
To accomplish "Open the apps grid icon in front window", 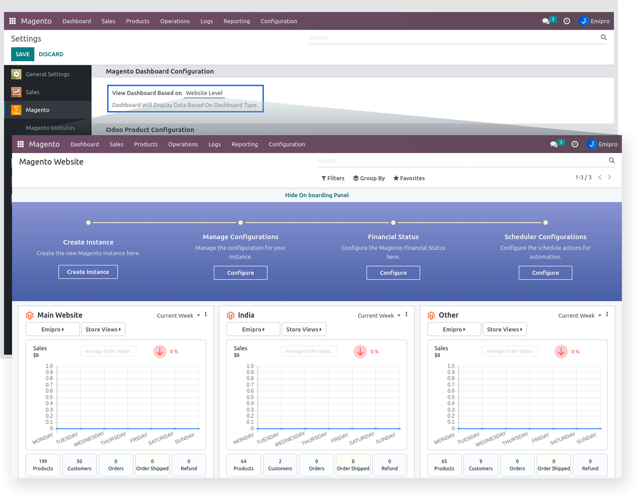I will point(20,144).
